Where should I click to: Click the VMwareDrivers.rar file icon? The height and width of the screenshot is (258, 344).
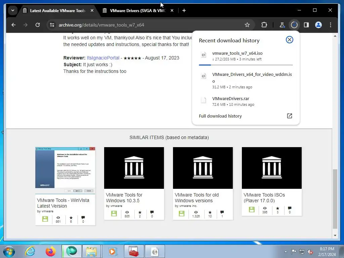[x=204, y=100]
